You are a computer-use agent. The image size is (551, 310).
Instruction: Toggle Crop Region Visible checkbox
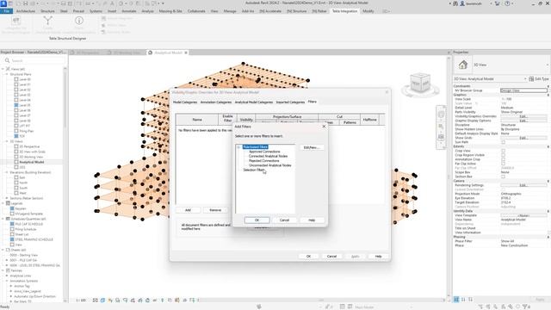pyautogui.click(x=503, y=155)
